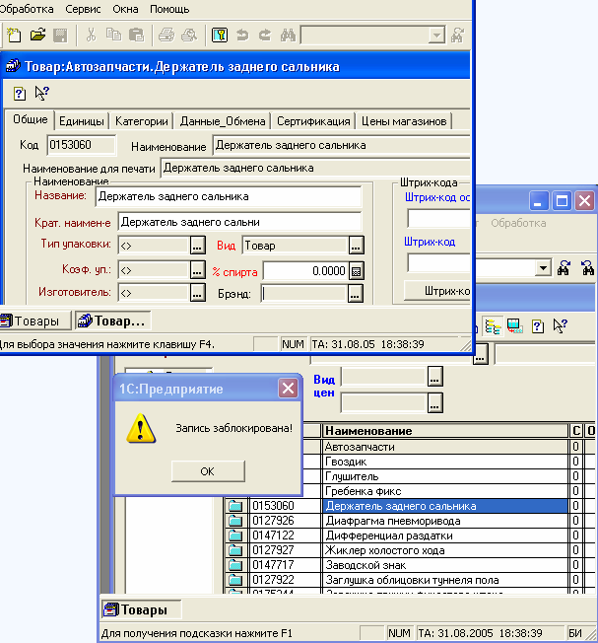The width and height of the screenshot is (598, 643).
Task: Click the What's This pointer icon in Товар form
Action: 41,93
